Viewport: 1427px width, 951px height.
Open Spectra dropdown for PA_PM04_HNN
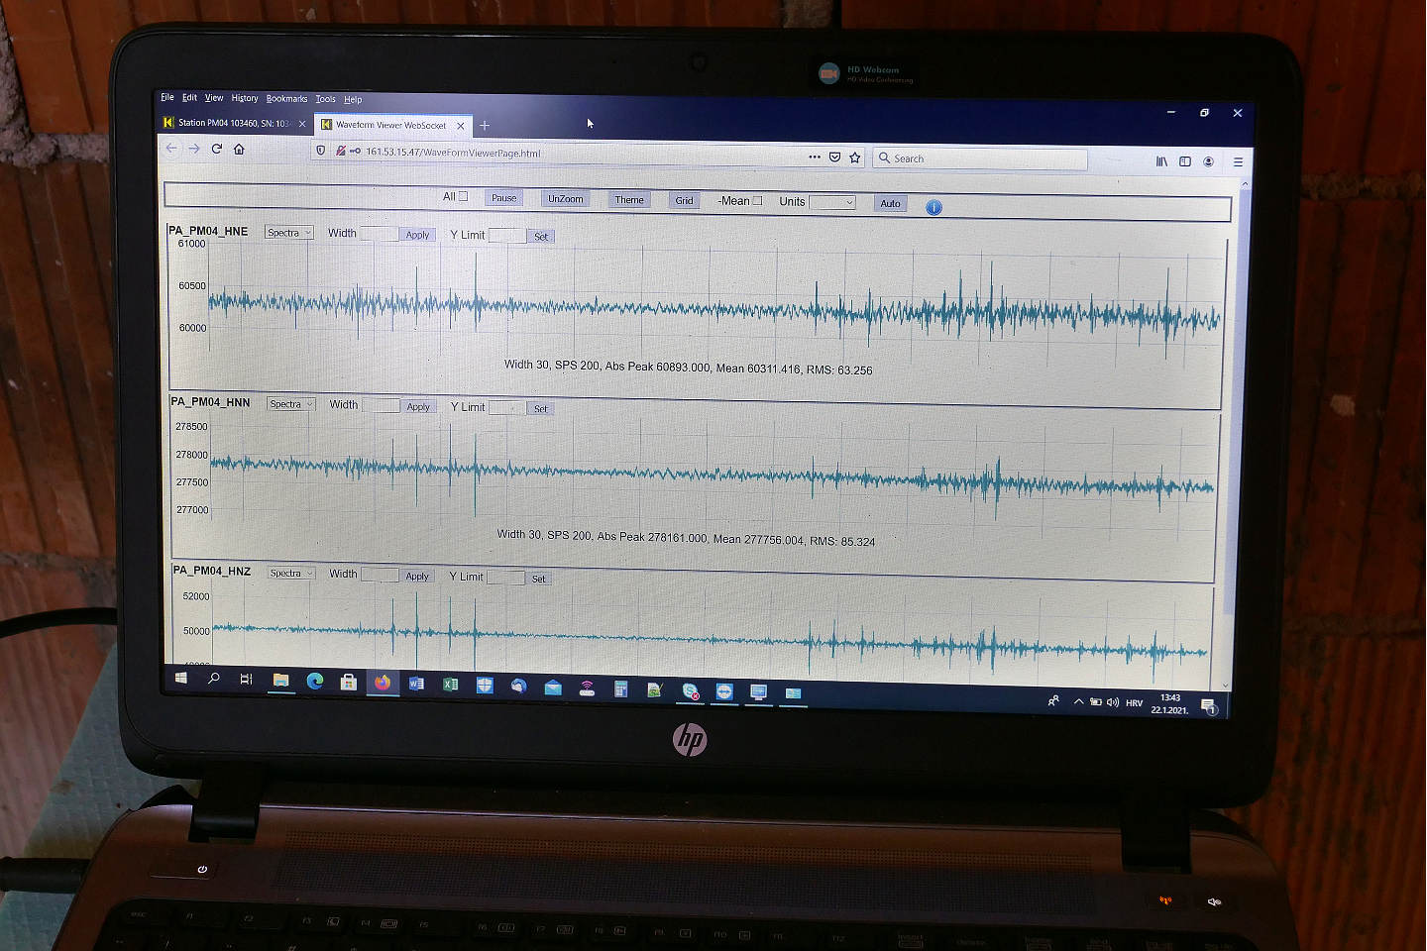coord(290,404)
